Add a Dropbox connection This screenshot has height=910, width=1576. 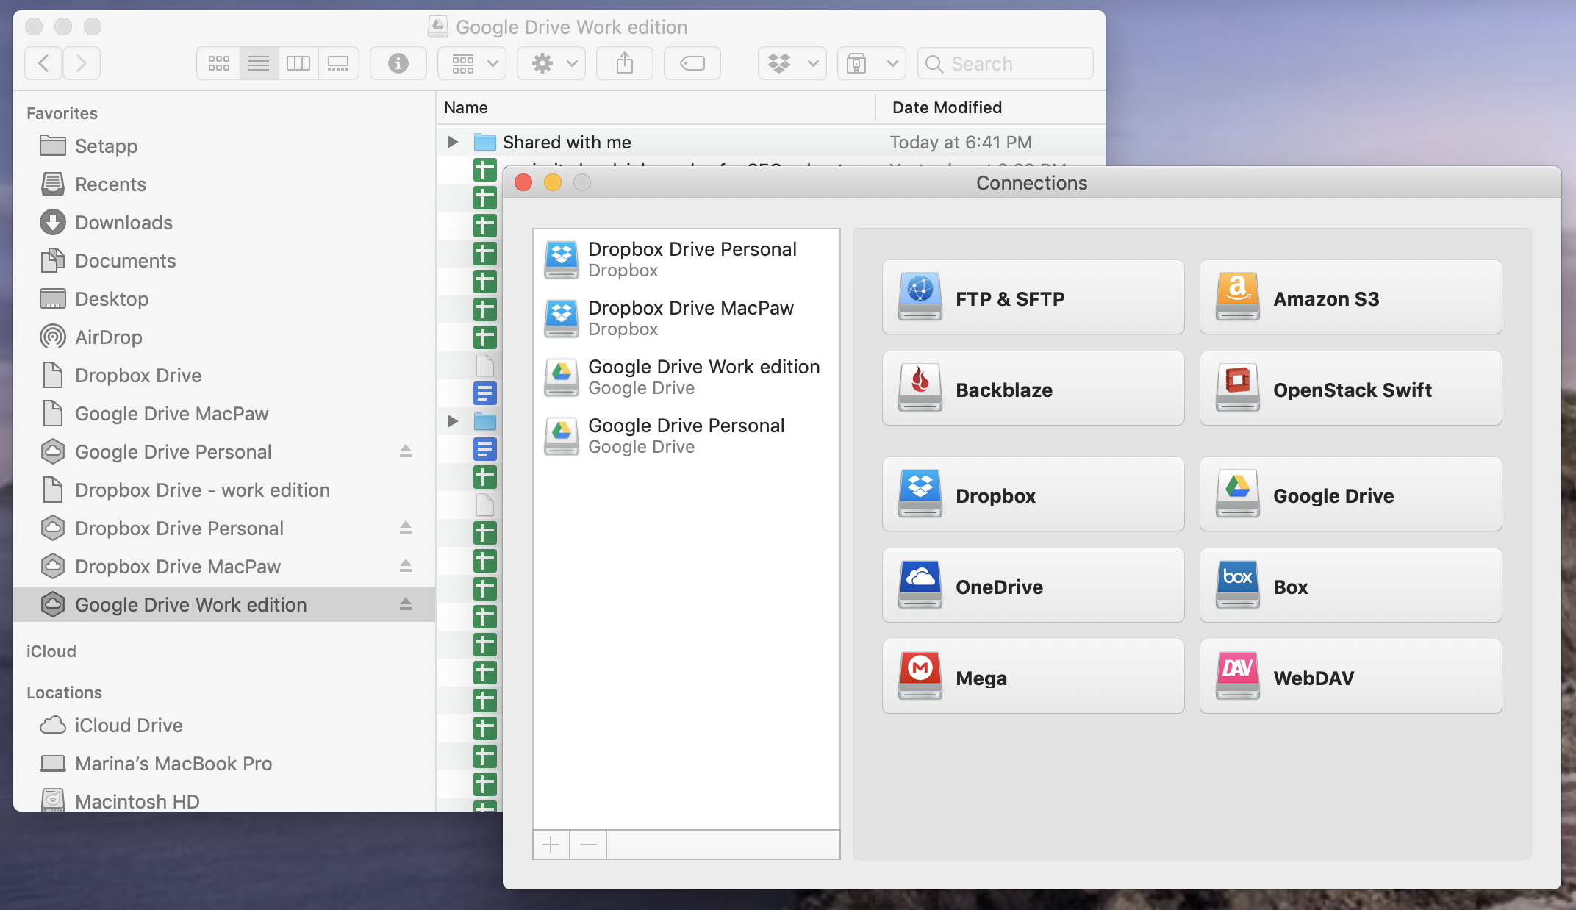[1034, 494]
